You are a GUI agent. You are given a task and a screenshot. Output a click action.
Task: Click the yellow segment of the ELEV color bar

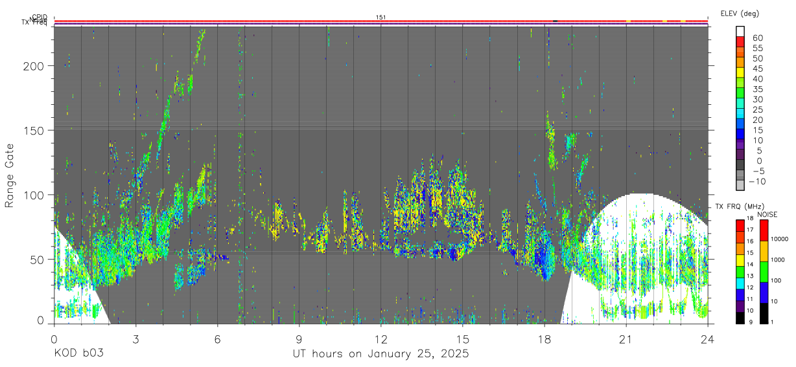coord(740,74)
